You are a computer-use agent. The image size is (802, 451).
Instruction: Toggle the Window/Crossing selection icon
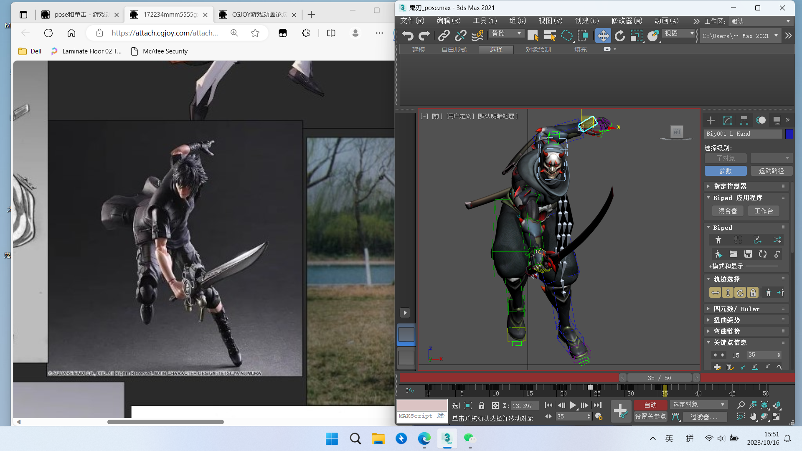click(x=583, y=36)
